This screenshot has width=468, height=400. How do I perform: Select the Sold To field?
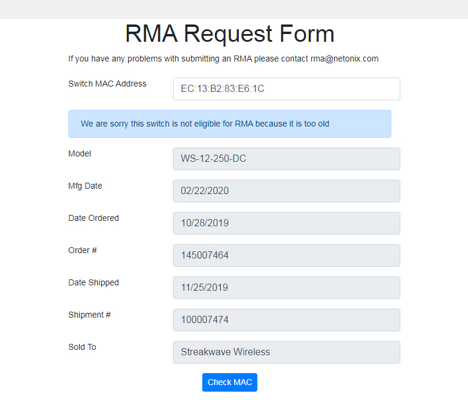tap(286, 352)
